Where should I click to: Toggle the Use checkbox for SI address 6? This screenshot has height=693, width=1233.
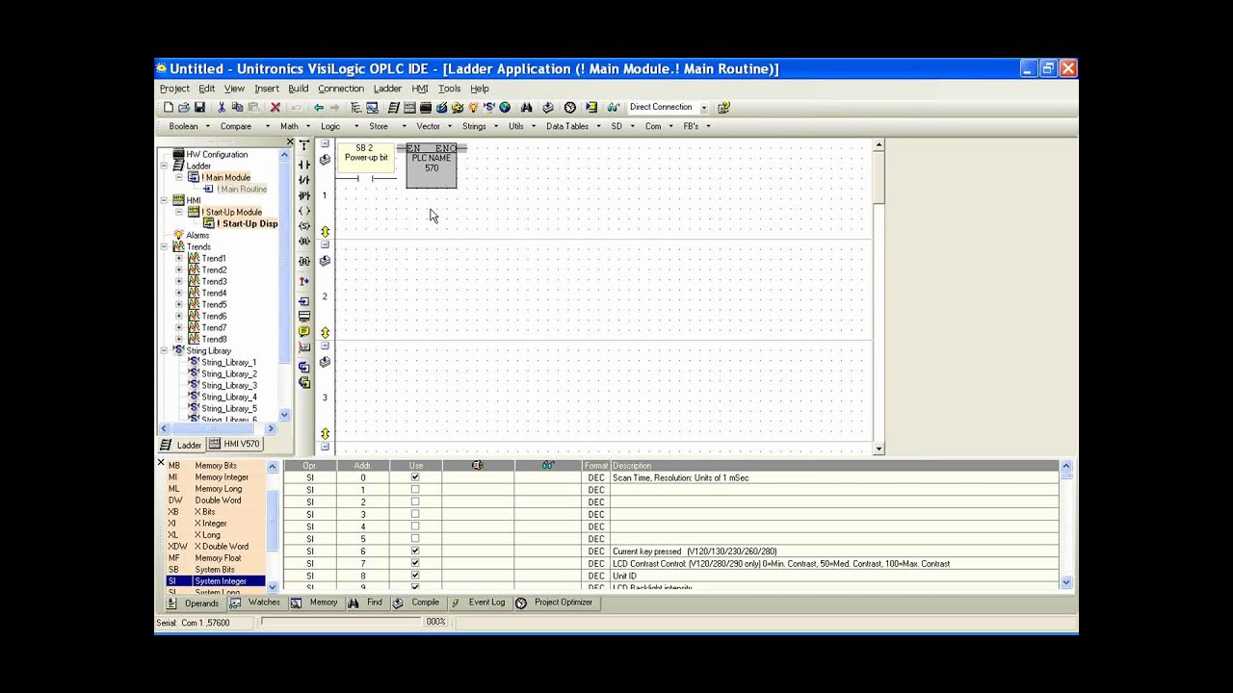pyautogui.click(x=415, y=552)
